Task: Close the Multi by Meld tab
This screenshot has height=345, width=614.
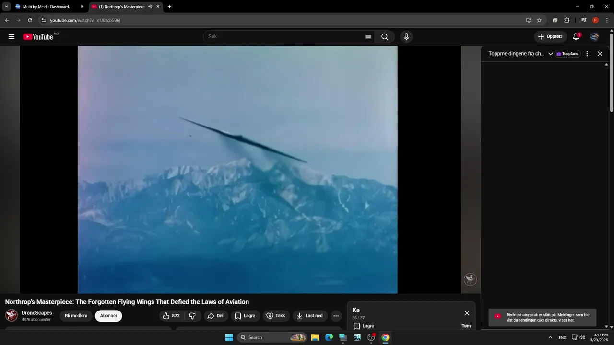Action: [82, 7]
